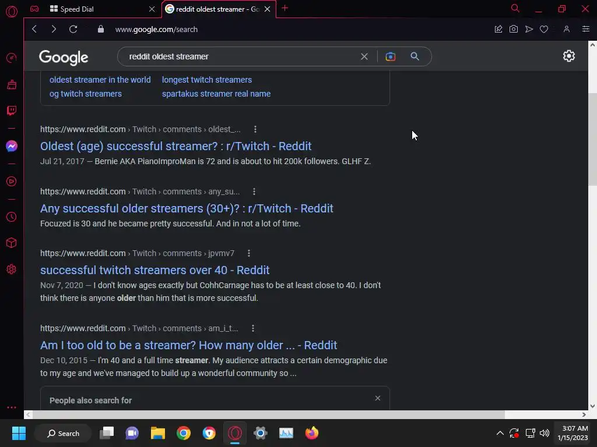Open GX Corner gamepad icon in tab bar
597x447 pixels.
(34, 9)
